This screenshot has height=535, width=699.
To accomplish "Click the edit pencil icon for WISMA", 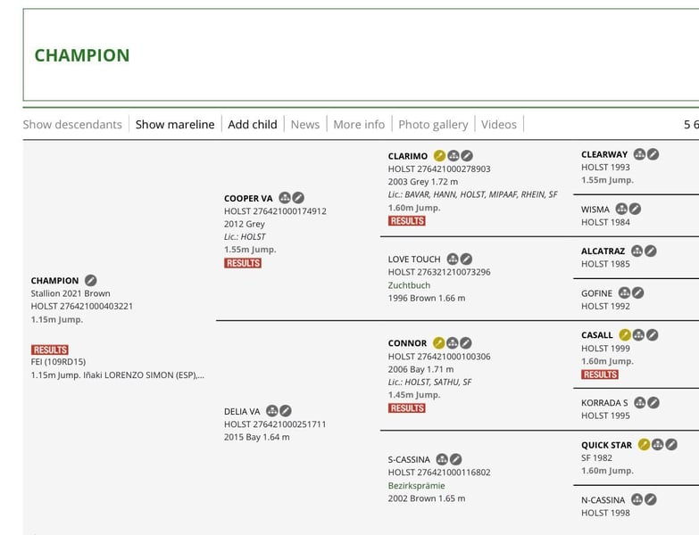I will (x=635, y=209).
